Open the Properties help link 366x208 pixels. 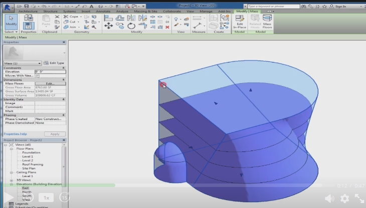tap(15, 134)
